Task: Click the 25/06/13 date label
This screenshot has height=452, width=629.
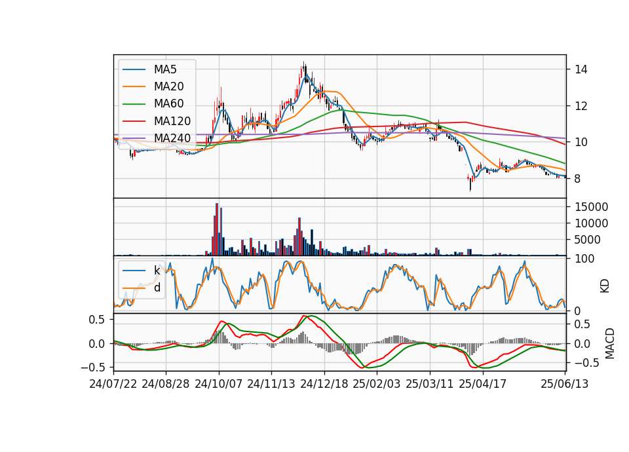Action: tap(564, 384)
